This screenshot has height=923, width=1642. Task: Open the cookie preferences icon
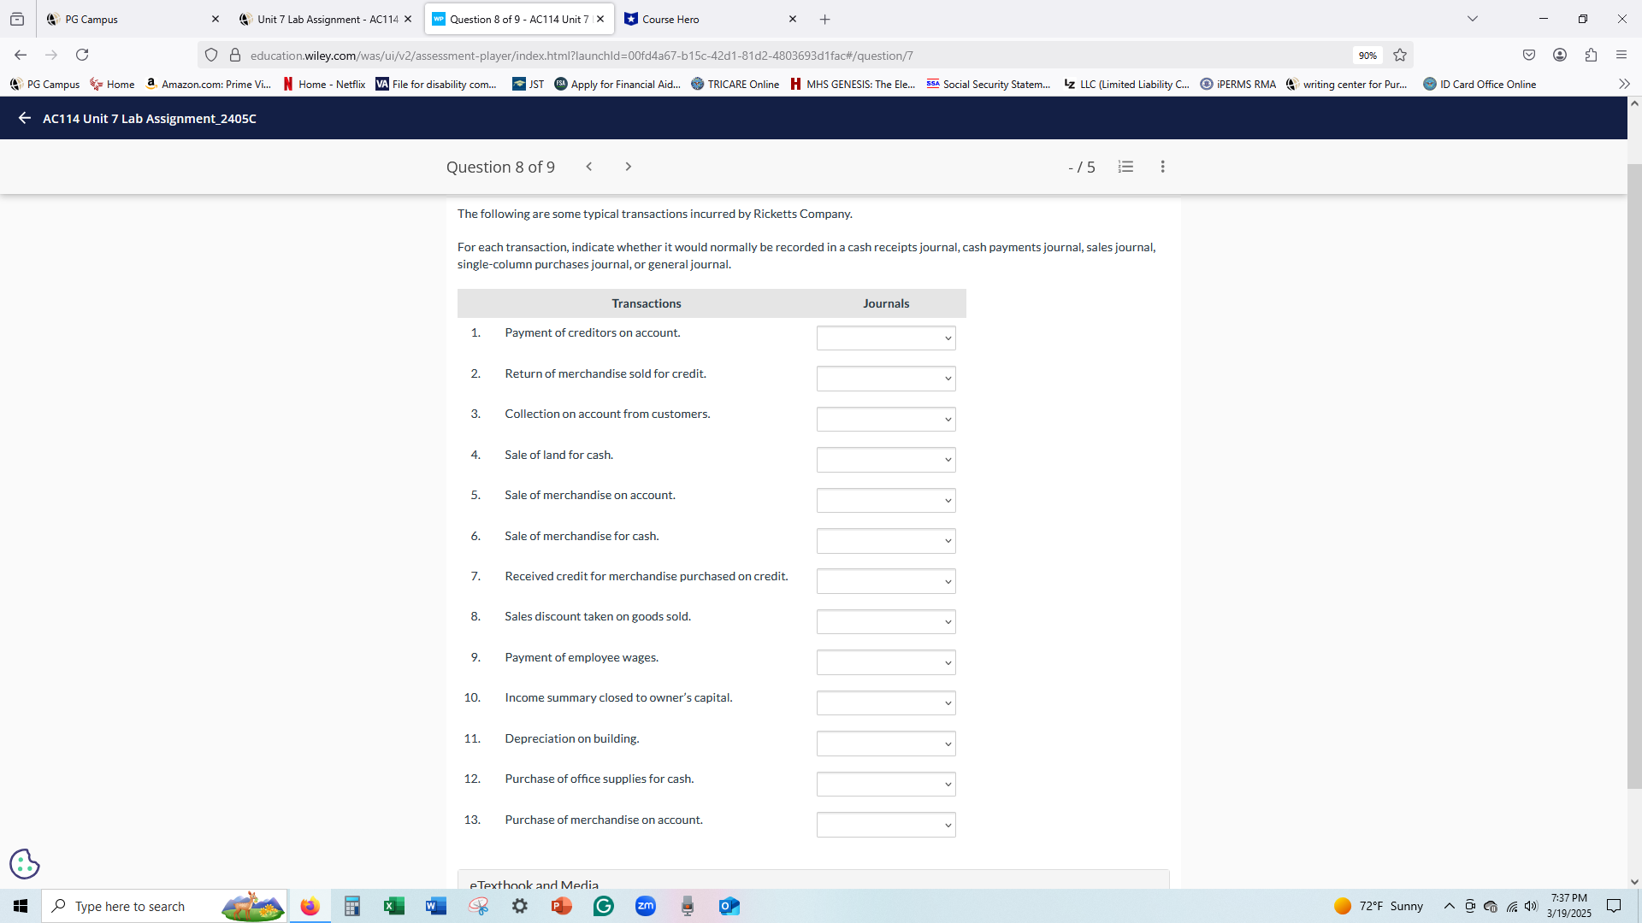pos(25,864)
